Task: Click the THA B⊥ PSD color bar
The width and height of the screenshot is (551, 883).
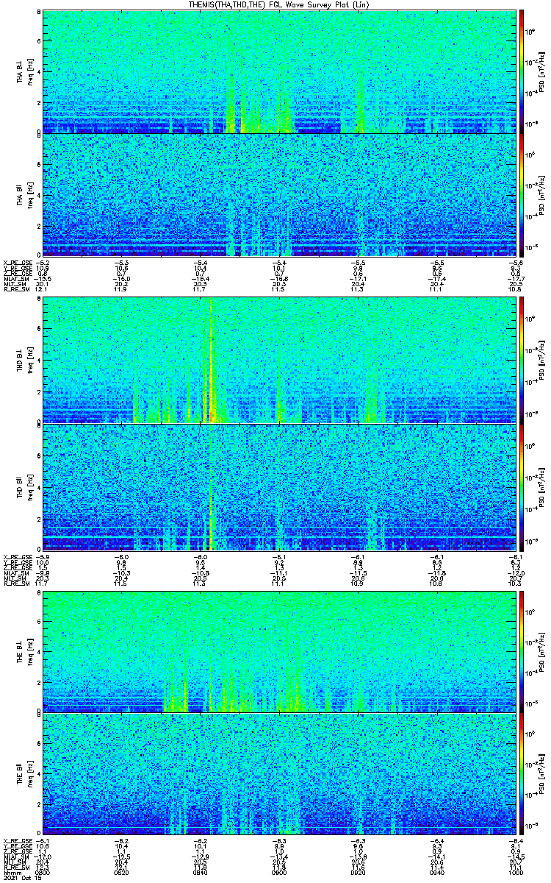Action: click(x=522, y=71)
